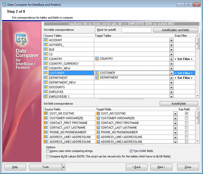Open Help for this wizard step
The width and height of the screenshot is (203, 174).
[15, 167]
